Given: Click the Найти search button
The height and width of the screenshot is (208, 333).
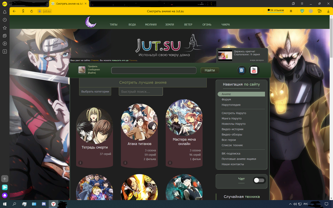Looking at the screenshot, I should (x=210, y=70).
